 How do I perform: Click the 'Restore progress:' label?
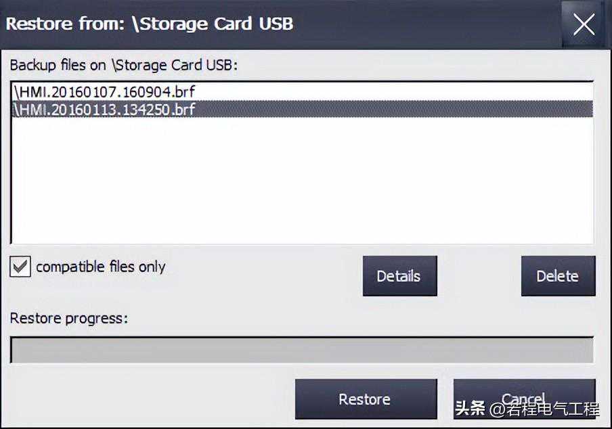coord(69,318)
